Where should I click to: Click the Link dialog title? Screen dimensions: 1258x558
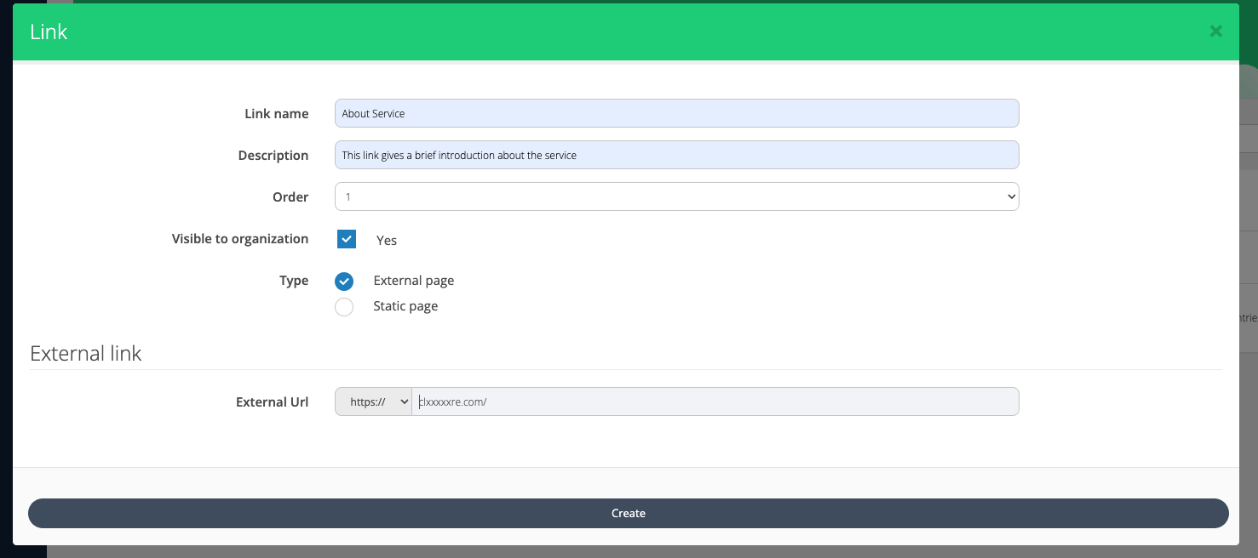[x=49, y=31]
